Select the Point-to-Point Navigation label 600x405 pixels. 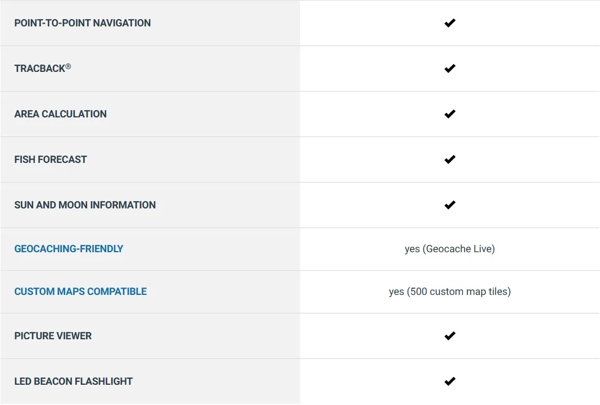(83, 23)
